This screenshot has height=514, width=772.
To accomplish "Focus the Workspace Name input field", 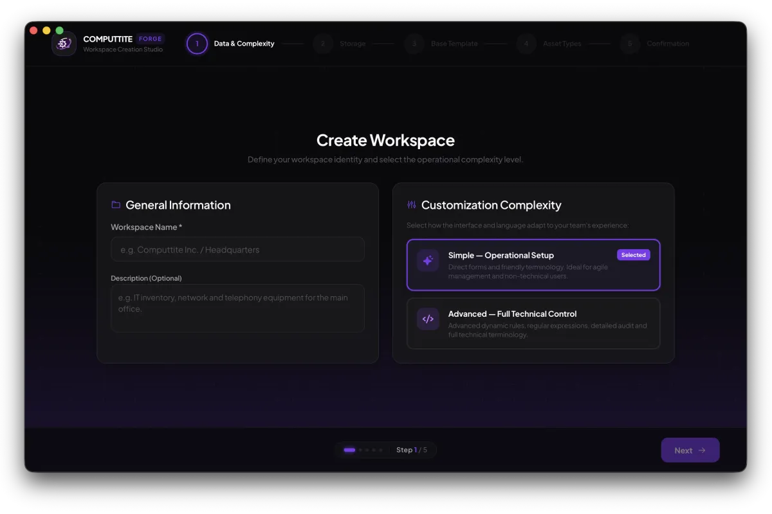I will tap(237, 249).
